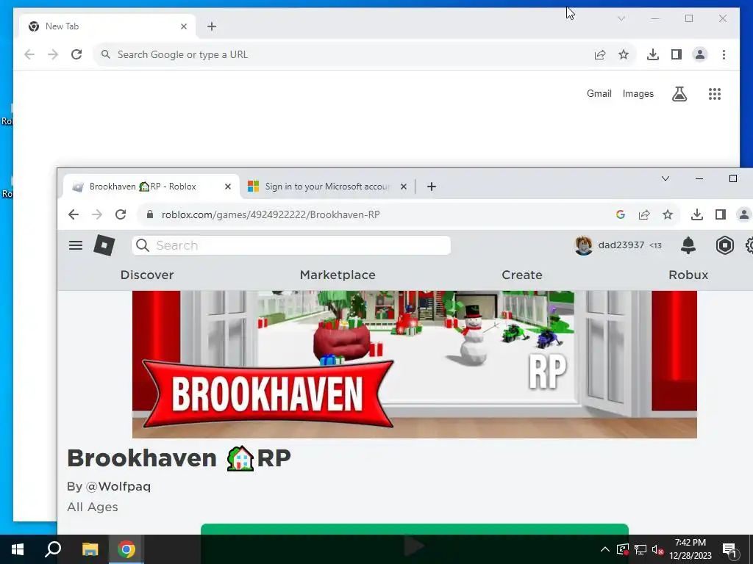Show hidden system tray icons
753x564 pixels.
[605, 549]
